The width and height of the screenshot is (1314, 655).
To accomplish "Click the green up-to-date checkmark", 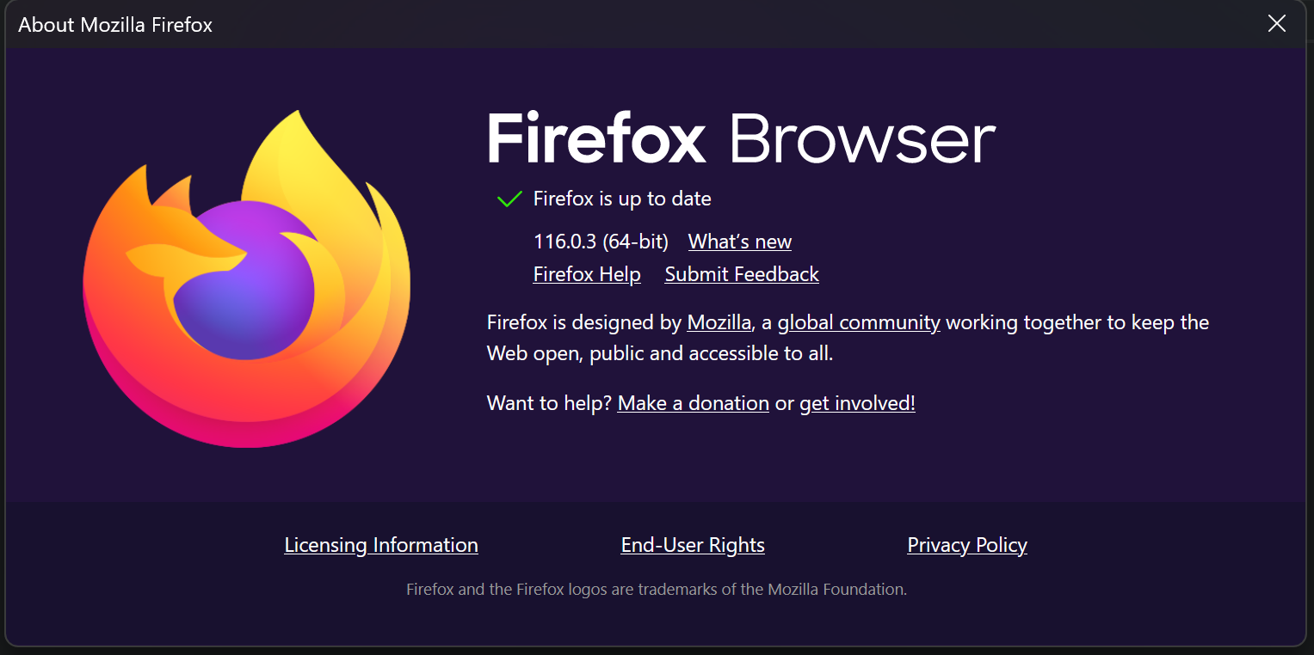I will point(509,199).
